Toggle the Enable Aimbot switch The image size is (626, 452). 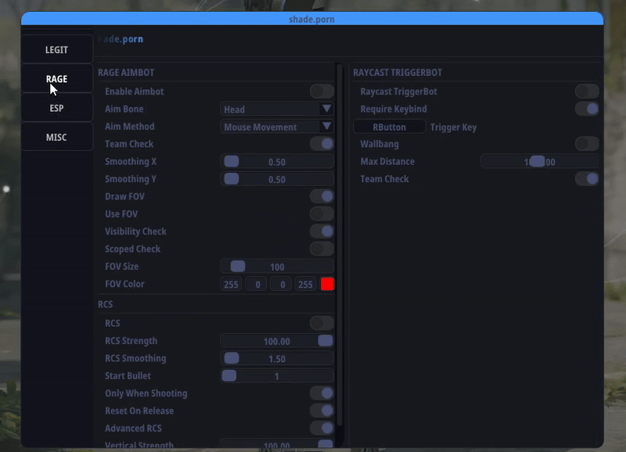tap(322, 91)
